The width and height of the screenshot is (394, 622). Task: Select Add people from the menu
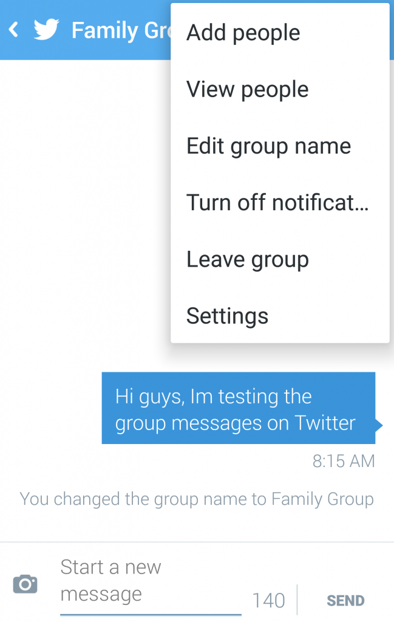[x=280, y=33]
